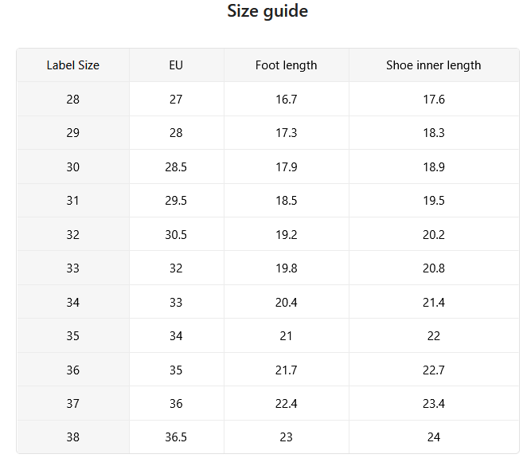Image resolution: width=527 pixels, height=466 pixels.
Task: Select foot length 17.9 cell
Action: pyautogui.click(x=286, y=166)
